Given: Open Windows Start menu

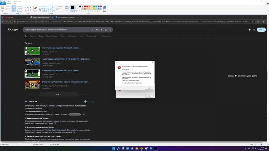Looking at the screenshot, I should click(113, 149).
